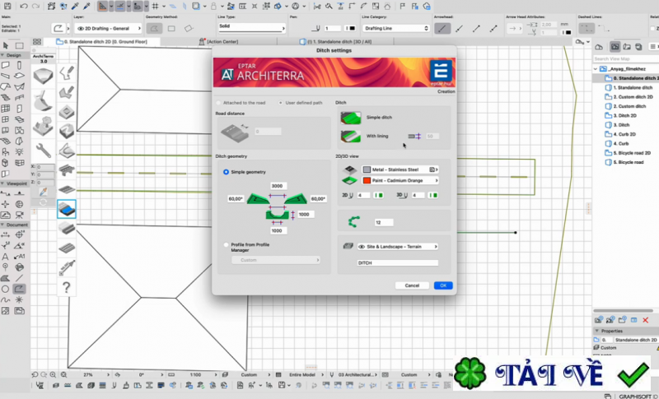Image resolution: width=659 pixels, height=399 pixels.
Task: Select the User defined path option
Action: [281, 103]
